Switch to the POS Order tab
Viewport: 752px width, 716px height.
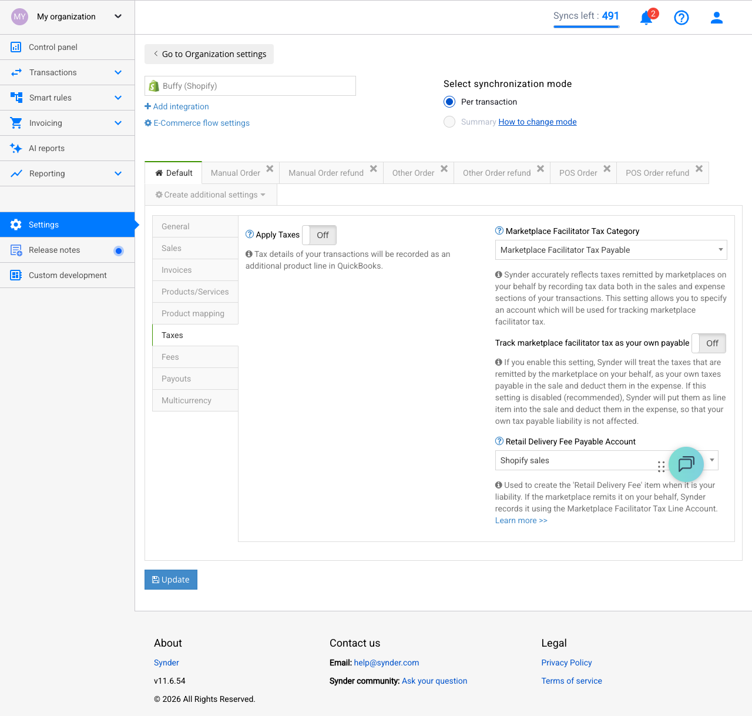pos(578,172)
